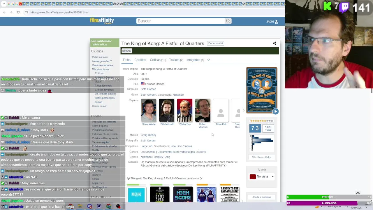The width and height of the screenshot is (373, 210).
Task: Click 'Validar críticas' in collaborator box
Action: click(100, 45)
